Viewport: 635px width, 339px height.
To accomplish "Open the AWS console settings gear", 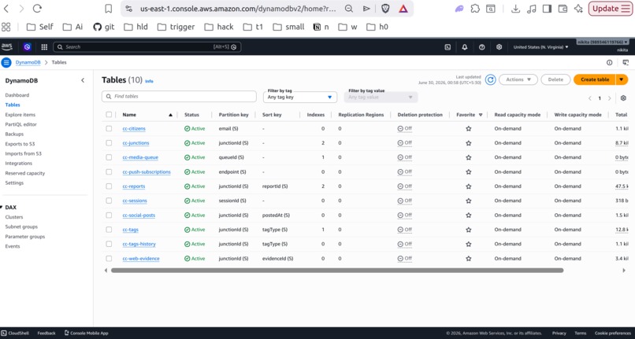I will pyautogui.click(x=499, y=47).
